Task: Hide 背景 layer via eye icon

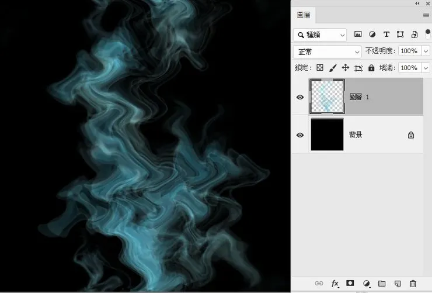Action: point(300,135)
